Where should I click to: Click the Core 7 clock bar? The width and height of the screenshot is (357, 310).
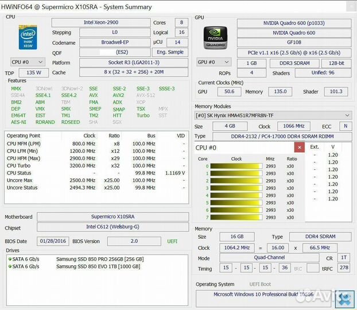[236, 218]
